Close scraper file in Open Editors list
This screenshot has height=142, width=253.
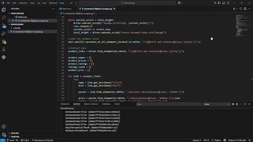(13, 21)
